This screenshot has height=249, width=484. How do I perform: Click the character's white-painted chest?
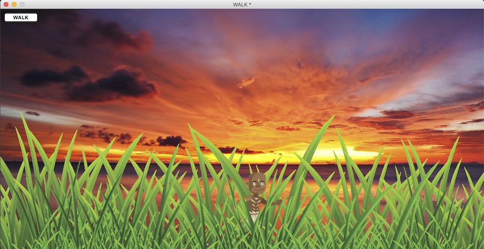pos(256,203)
